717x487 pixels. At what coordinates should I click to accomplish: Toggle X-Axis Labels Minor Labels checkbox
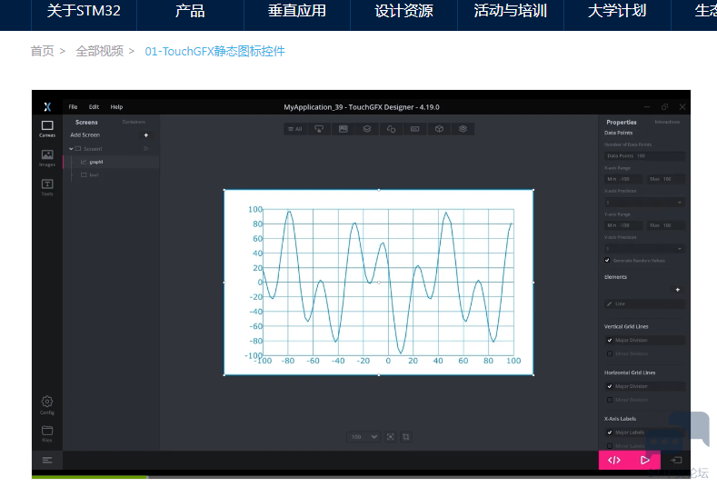click(610, 445)
